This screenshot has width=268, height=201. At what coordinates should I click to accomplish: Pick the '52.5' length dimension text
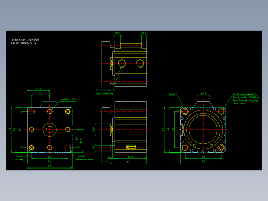point(131,157)
